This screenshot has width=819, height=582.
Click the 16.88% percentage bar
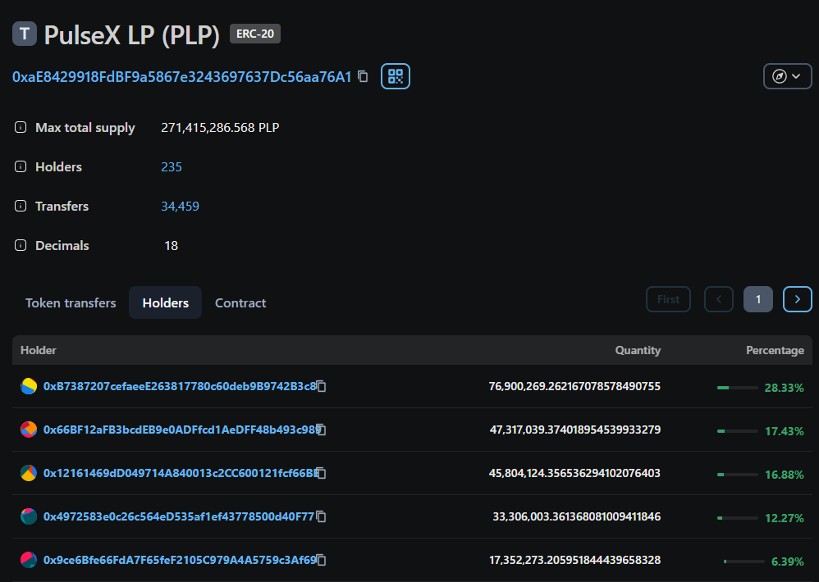click(738, 475)
